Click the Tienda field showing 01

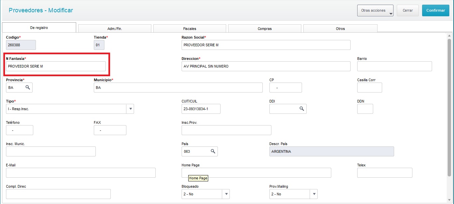click(x=99, y=45)
